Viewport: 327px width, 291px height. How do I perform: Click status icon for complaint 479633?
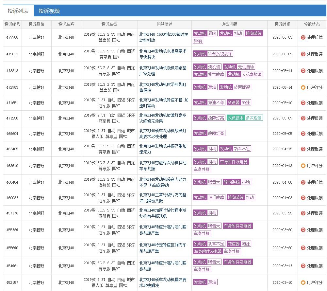pyautogui.click(x=303, y=54)
